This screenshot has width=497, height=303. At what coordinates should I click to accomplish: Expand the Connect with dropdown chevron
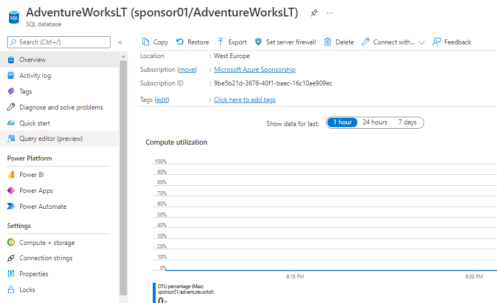[x=421, y=43]
